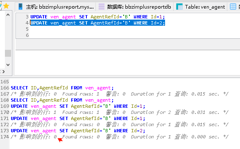Click log line 173 UPDATE Id=2 statement

pyautogui.click(x=78, y=131)
